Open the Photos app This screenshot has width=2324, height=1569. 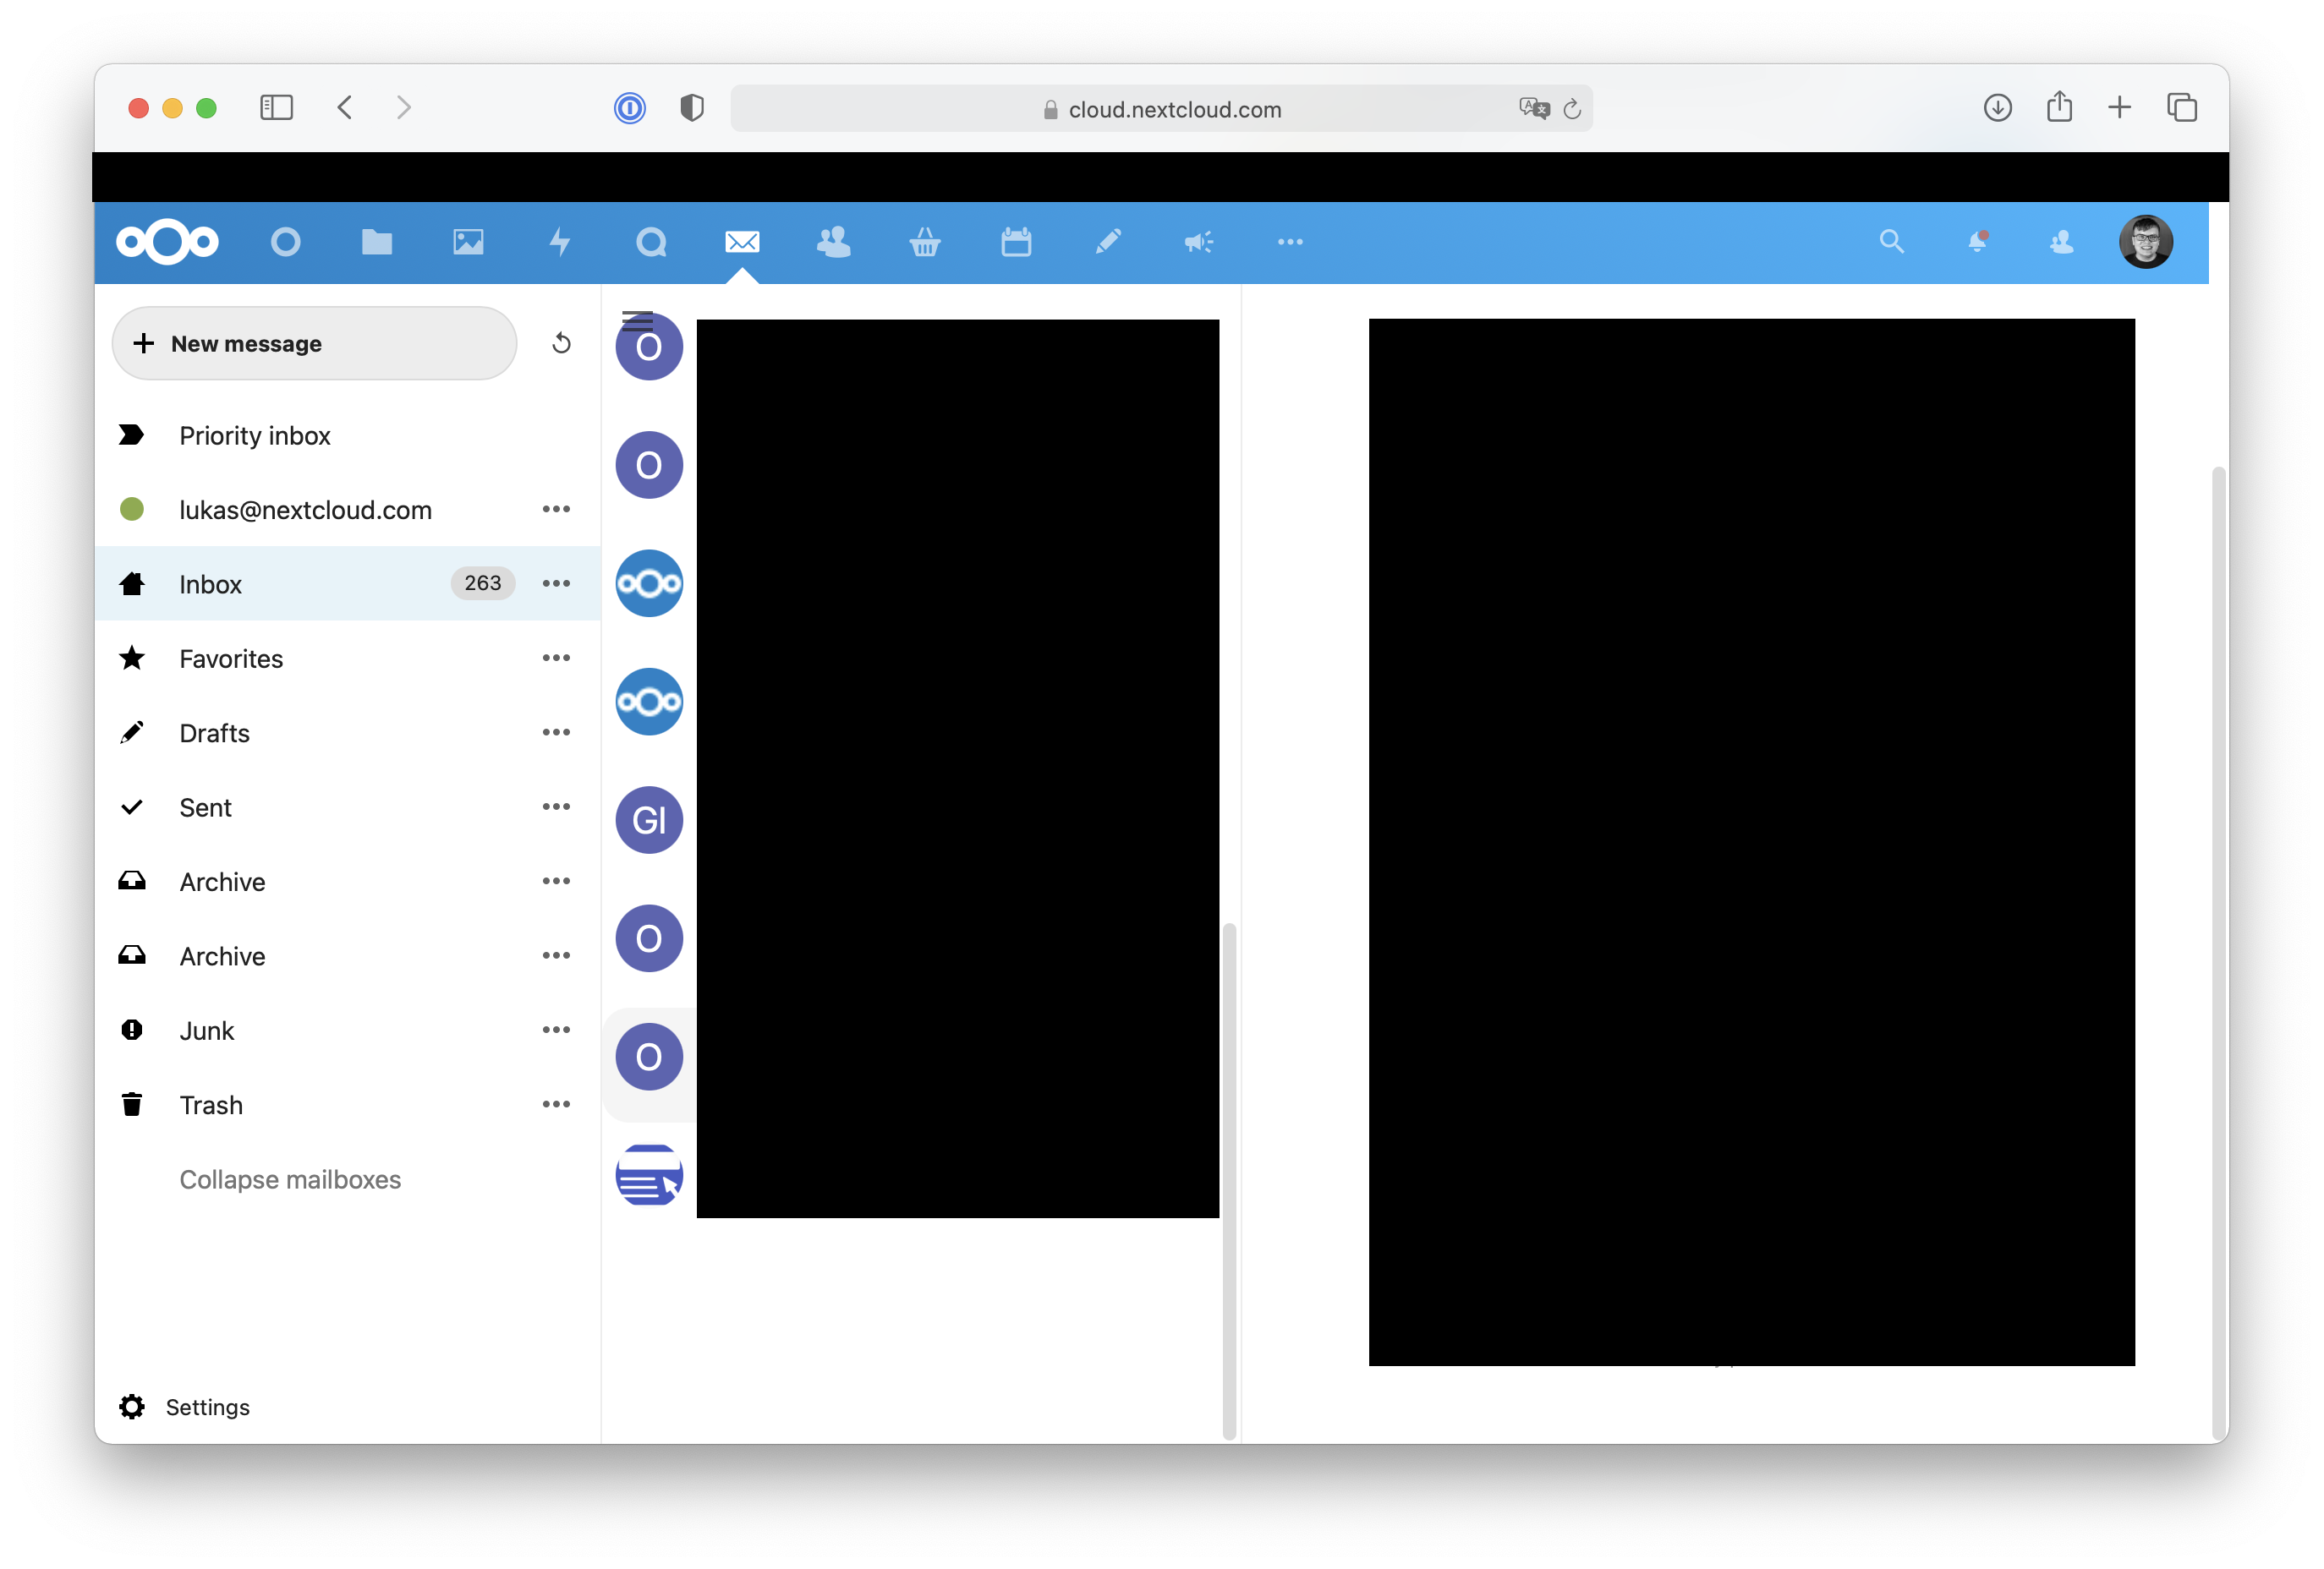click(x=468, y=242)
